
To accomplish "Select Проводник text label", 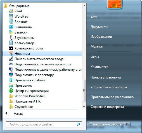I will click(x=23, y=85).
